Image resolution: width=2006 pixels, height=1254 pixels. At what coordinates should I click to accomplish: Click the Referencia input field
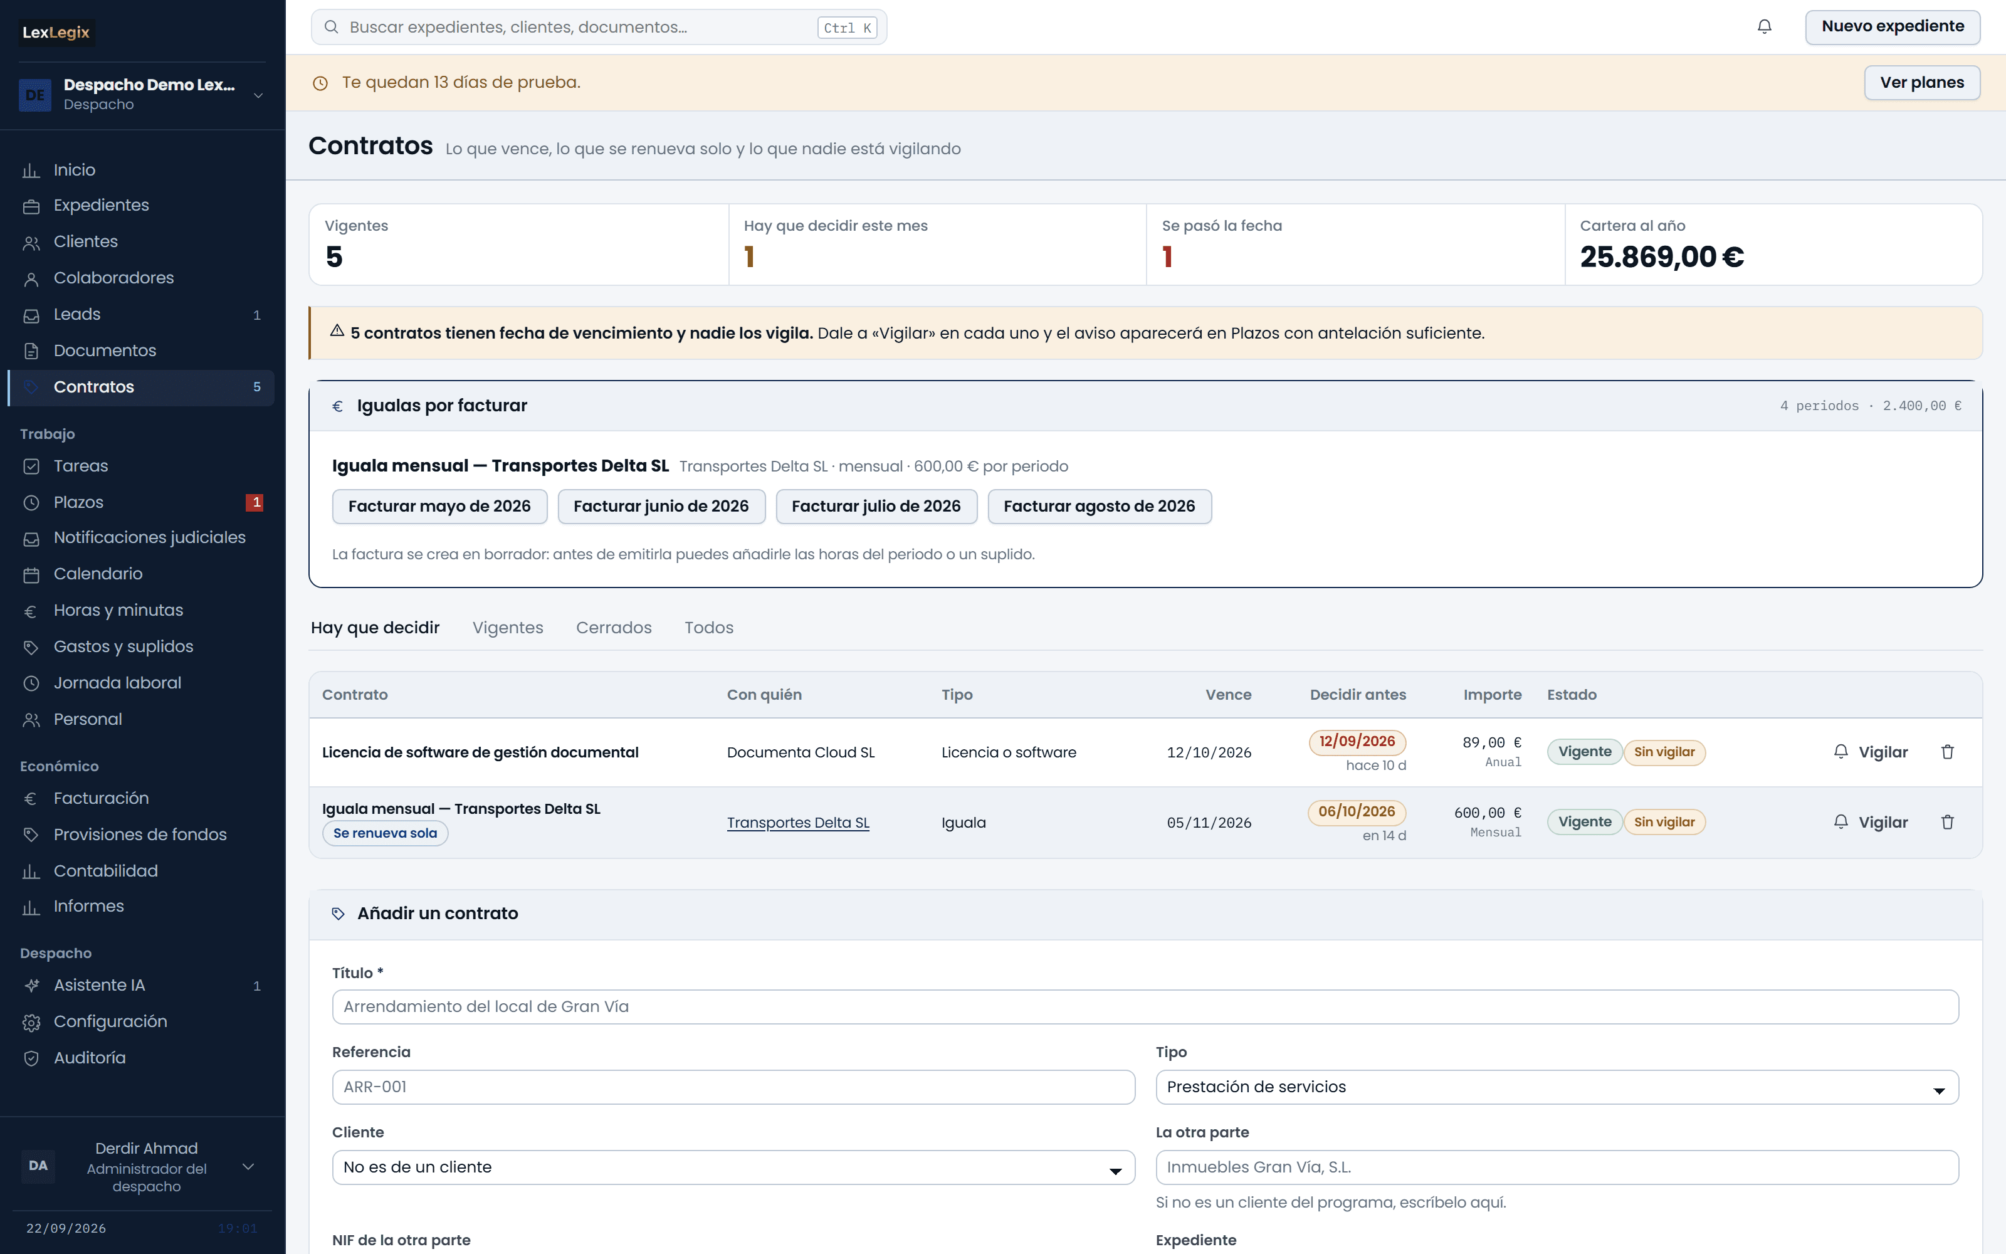[733, 1087]
